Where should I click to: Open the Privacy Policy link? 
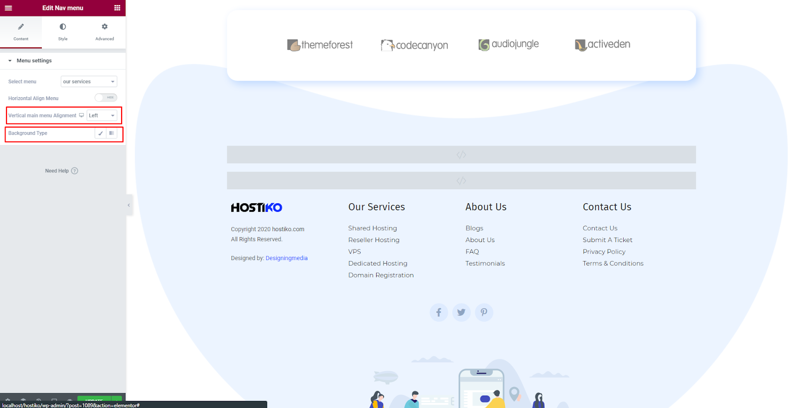pyautogui.click(x=604, y=252)
